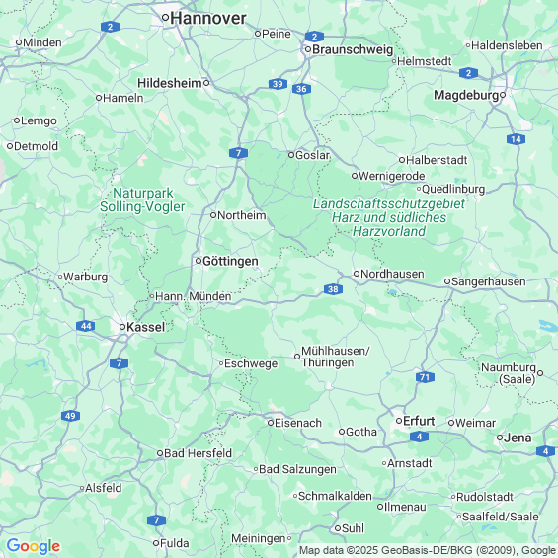The height and width of the screenshot is (558, 558).
Task: Click the A71 highway shield north of Erfurt
Action: pyautogui.click(x=425, y=377)
